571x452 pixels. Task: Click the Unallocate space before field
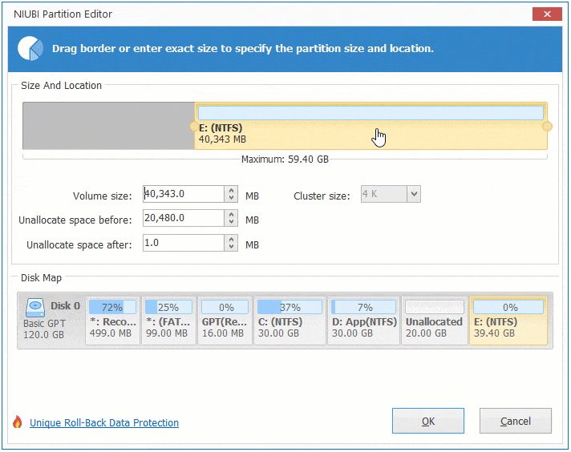183,219
